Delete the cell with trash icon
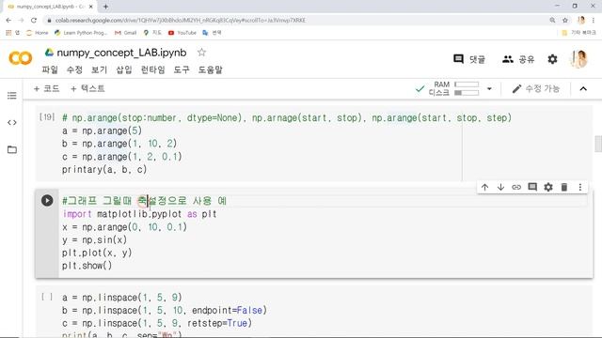 [564, 187]
